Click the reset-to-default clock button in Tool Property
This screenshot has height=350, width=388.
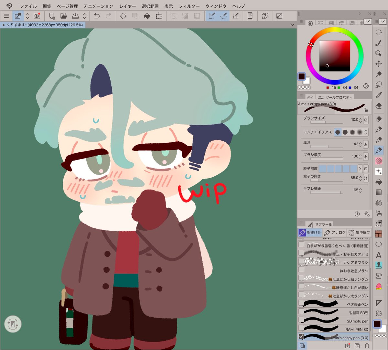(x=357, y=214)
